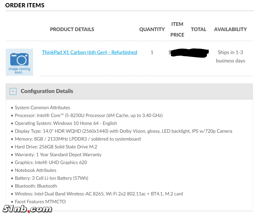Click the Operating System Windows 10 line
The width and height of the screenshot is (265, 215).
[x=66, y=123]
